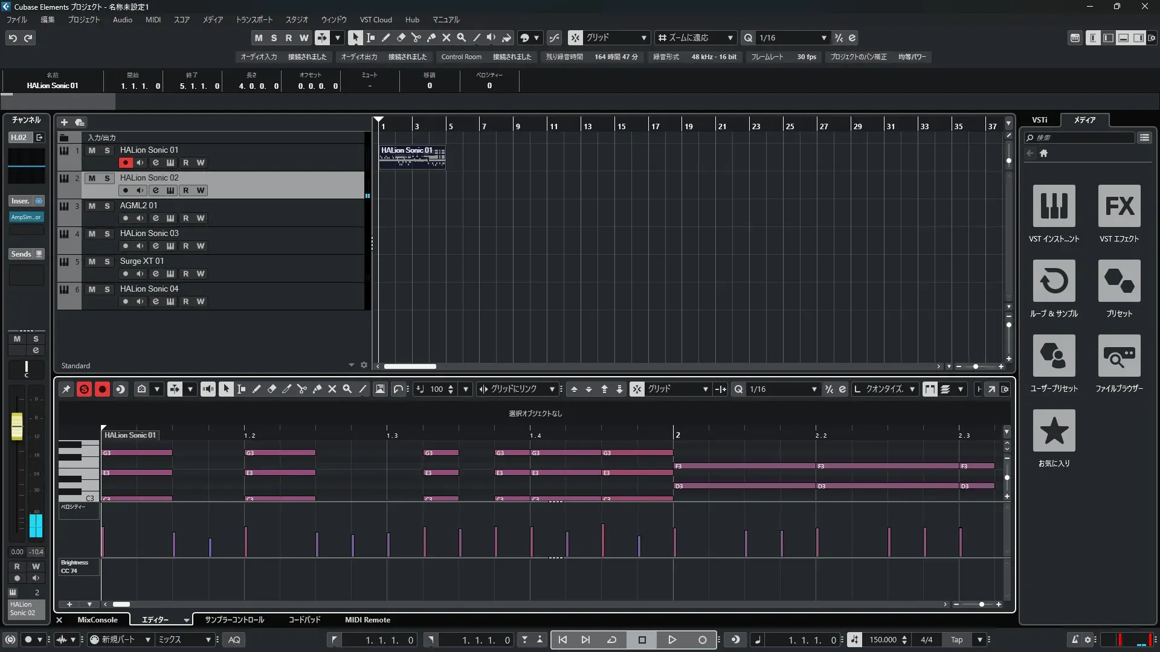The height and width of the screenshot is (652, 1160).
Task: Click the Add Track plus icon
Action: [x=64, y=122]
